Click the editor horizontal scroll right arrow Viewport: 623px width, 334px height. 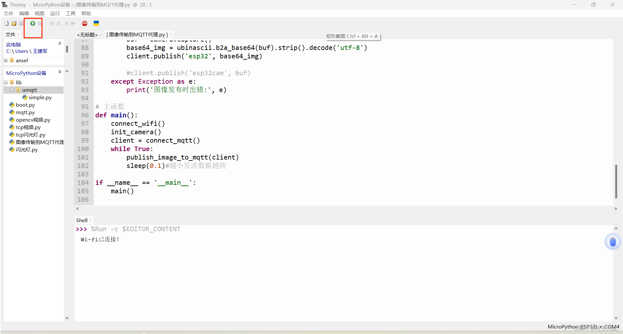616,209
